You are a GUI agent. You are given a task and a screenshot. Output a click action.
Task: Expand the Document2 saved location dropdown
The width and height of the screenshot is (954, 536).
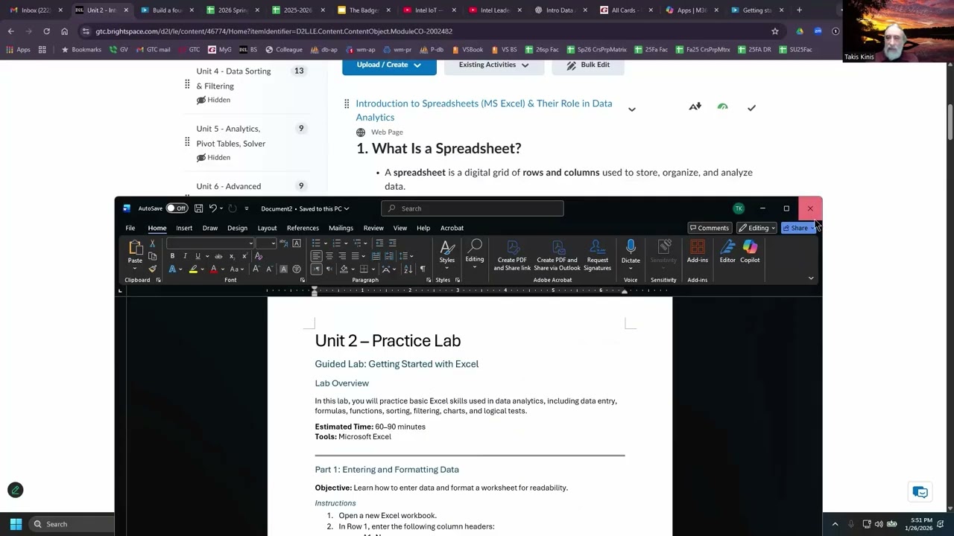pyautogui.click(x=346, y=209)
